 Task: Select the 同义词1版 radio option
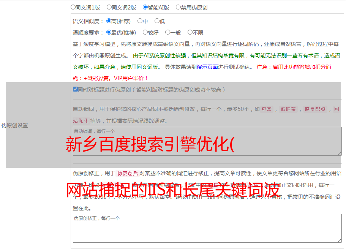pyautogui.click(x=73, y=7)
